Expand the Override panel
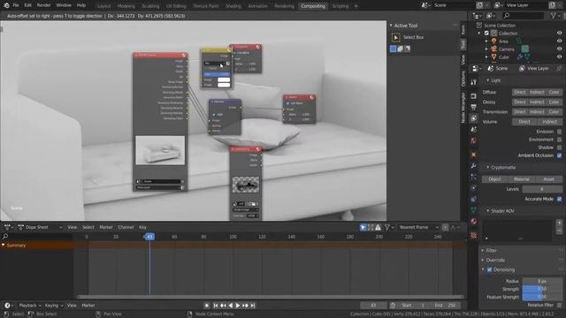The image size is (566, 318). click(x=483, y=260)
